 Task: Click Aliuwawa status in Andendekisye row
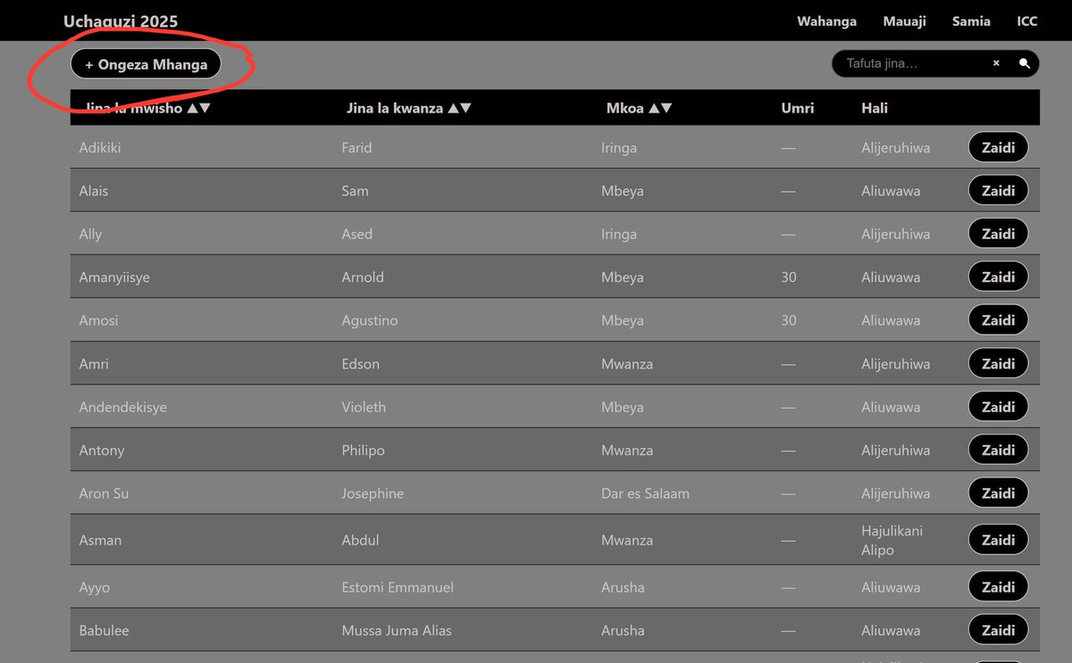tap(891, 407)
